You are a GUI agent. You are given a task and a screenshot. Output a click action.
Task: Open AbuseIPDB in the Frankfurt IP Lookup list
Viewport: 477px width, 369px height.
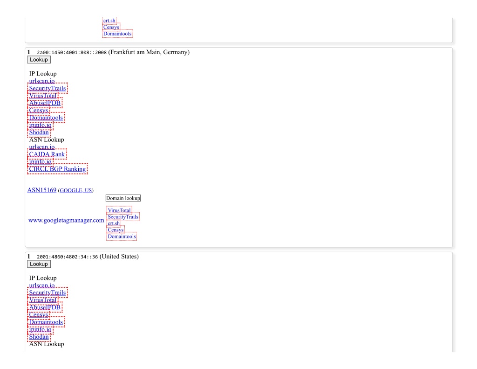click(x=45, y=103)
